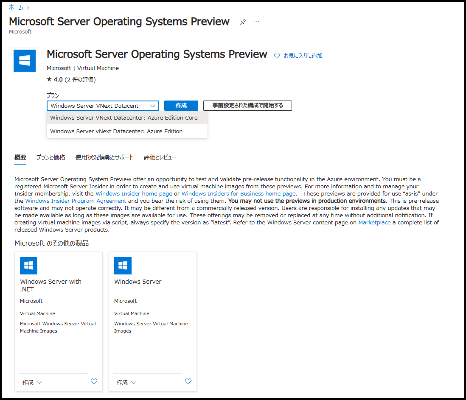Open Windows Insider Program Agreement link
Image resolution: width=466 pixels, height=400 pixels.
76,201
